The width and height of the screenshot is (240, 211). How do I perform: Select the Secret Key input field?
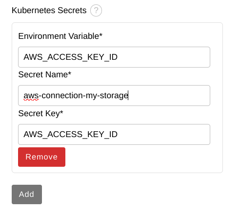114,134
